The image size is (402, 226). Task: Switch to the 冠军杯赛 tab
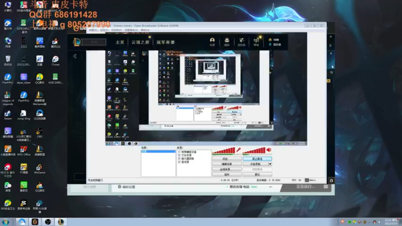pos(165,42)
